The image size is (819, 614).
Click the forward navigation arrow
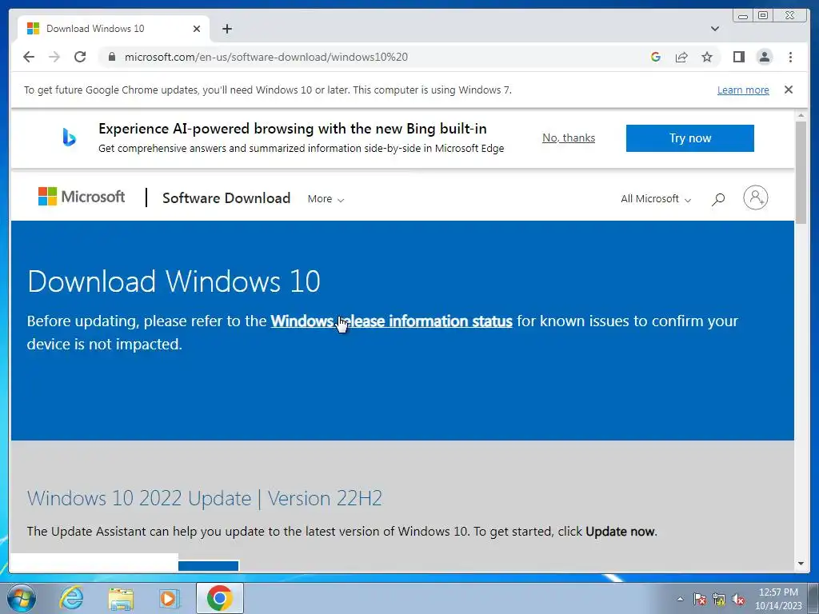coord(54,57)
